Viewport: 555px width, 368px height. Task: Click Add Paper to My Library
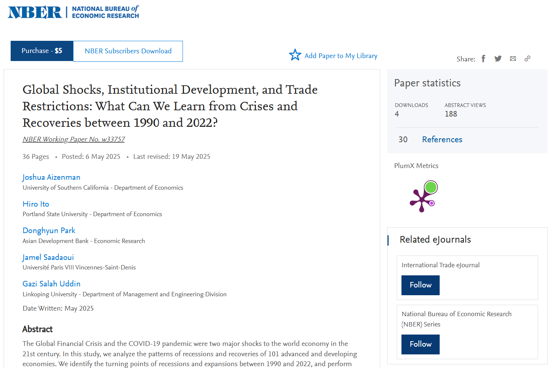click(x=341, y=56)
